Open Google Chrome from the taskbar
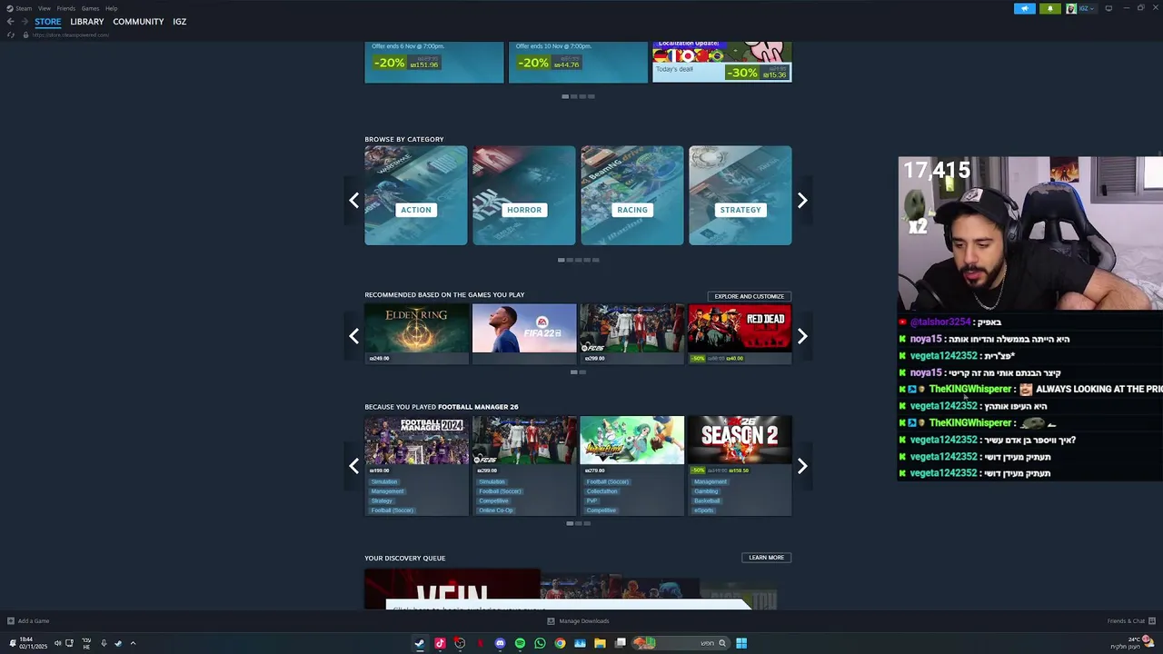This screenshot has width=1163, height=654. coord(560,643)
